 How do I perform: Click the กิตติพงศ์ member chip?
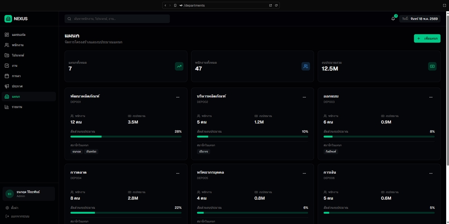point(331,152)
